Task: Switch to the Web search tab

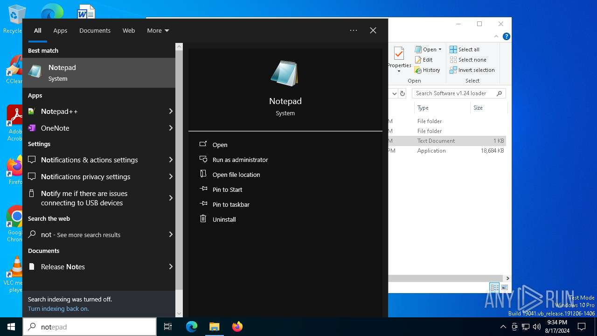Action: click(x=129, y=30)
